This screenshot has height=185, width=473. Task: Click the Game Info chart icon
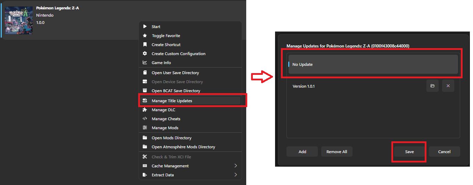click(145, 63)
